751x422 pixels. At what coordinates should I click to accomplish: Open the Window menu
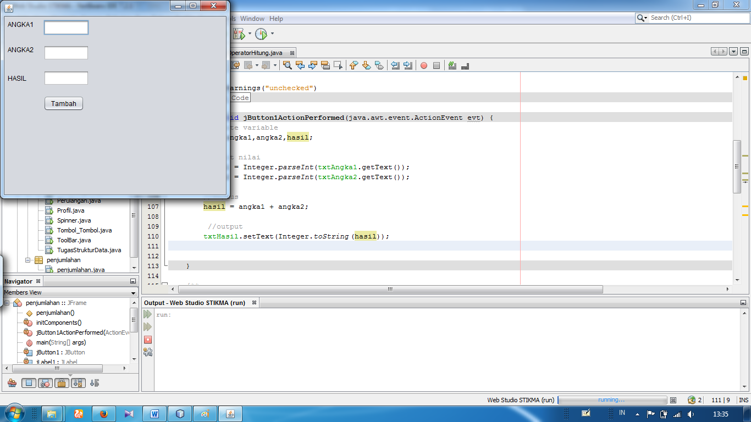click(252, 18)
